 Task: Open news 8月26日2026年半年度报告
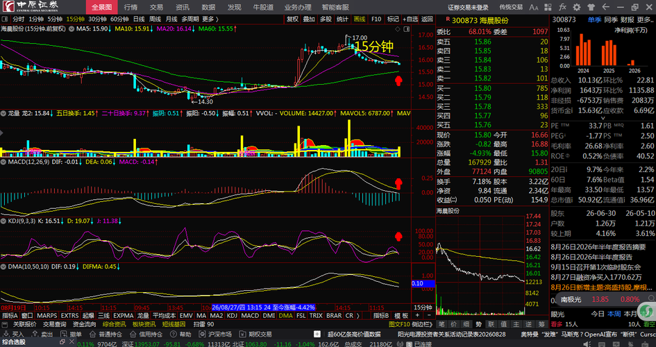pyautogui.click(x=591, y=257)
